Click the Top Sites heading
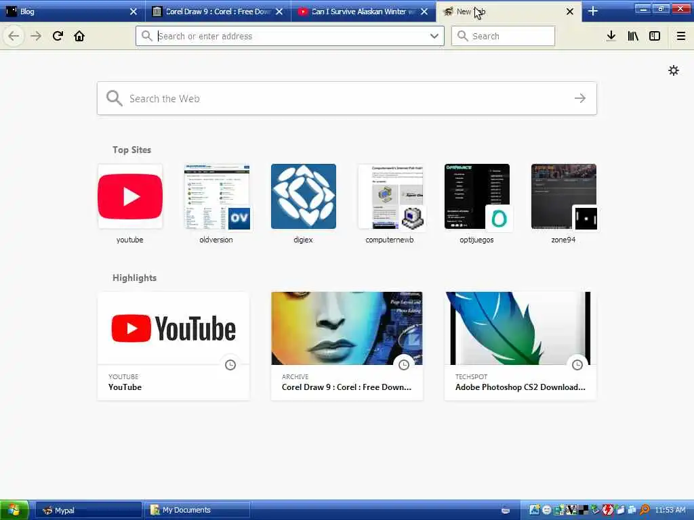The image size is (694, 520). tap(131, 150)
